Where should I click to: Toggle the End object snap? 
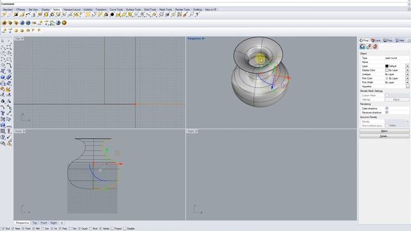click(3, 228)
